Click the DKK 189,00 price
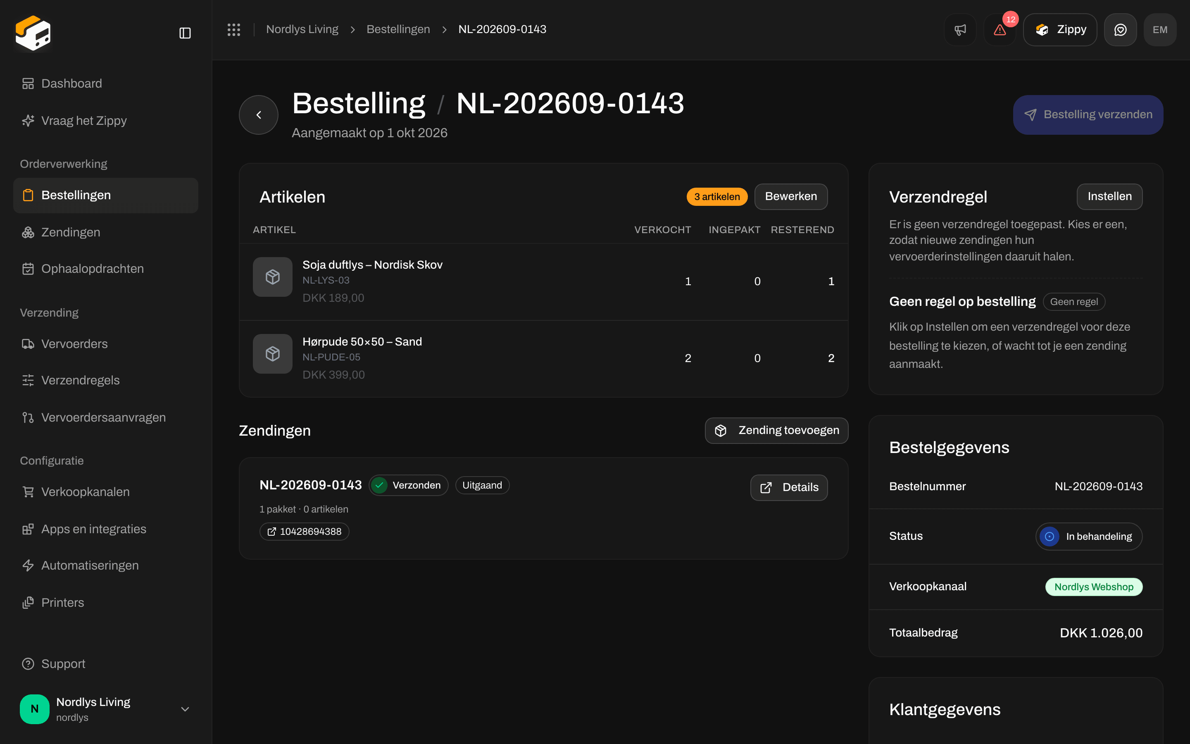1190x744 pixels. [x=333, y=298]
